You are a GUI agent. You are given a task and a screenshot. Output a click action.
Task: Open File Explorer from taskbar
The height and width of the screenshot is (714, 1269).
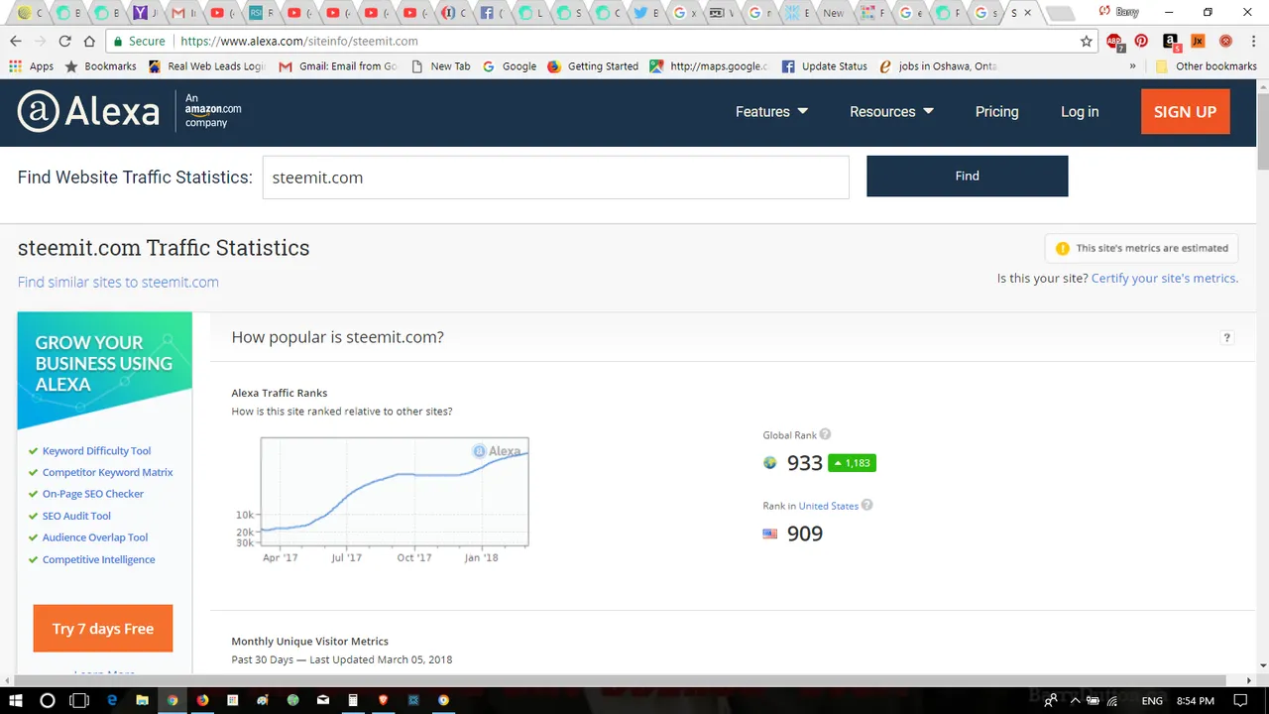point(142,700)
